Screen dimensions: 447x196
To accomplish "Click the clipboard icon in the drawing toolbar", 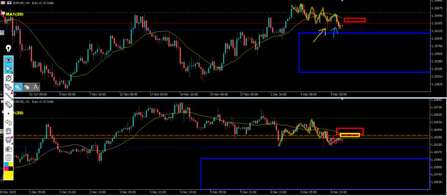I will click(x=9, y=157).
